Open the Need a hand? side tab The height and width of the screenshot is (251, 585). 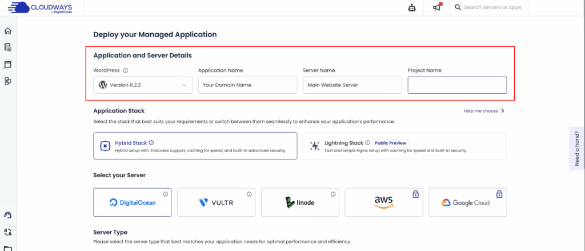point(577,148)
